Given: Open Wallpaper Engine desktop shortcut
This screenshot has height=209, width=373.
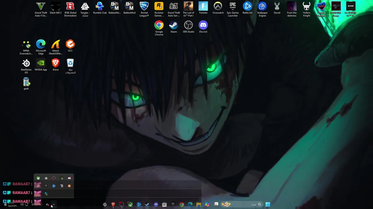Looking at the screenshot, I should click(262, 9).
